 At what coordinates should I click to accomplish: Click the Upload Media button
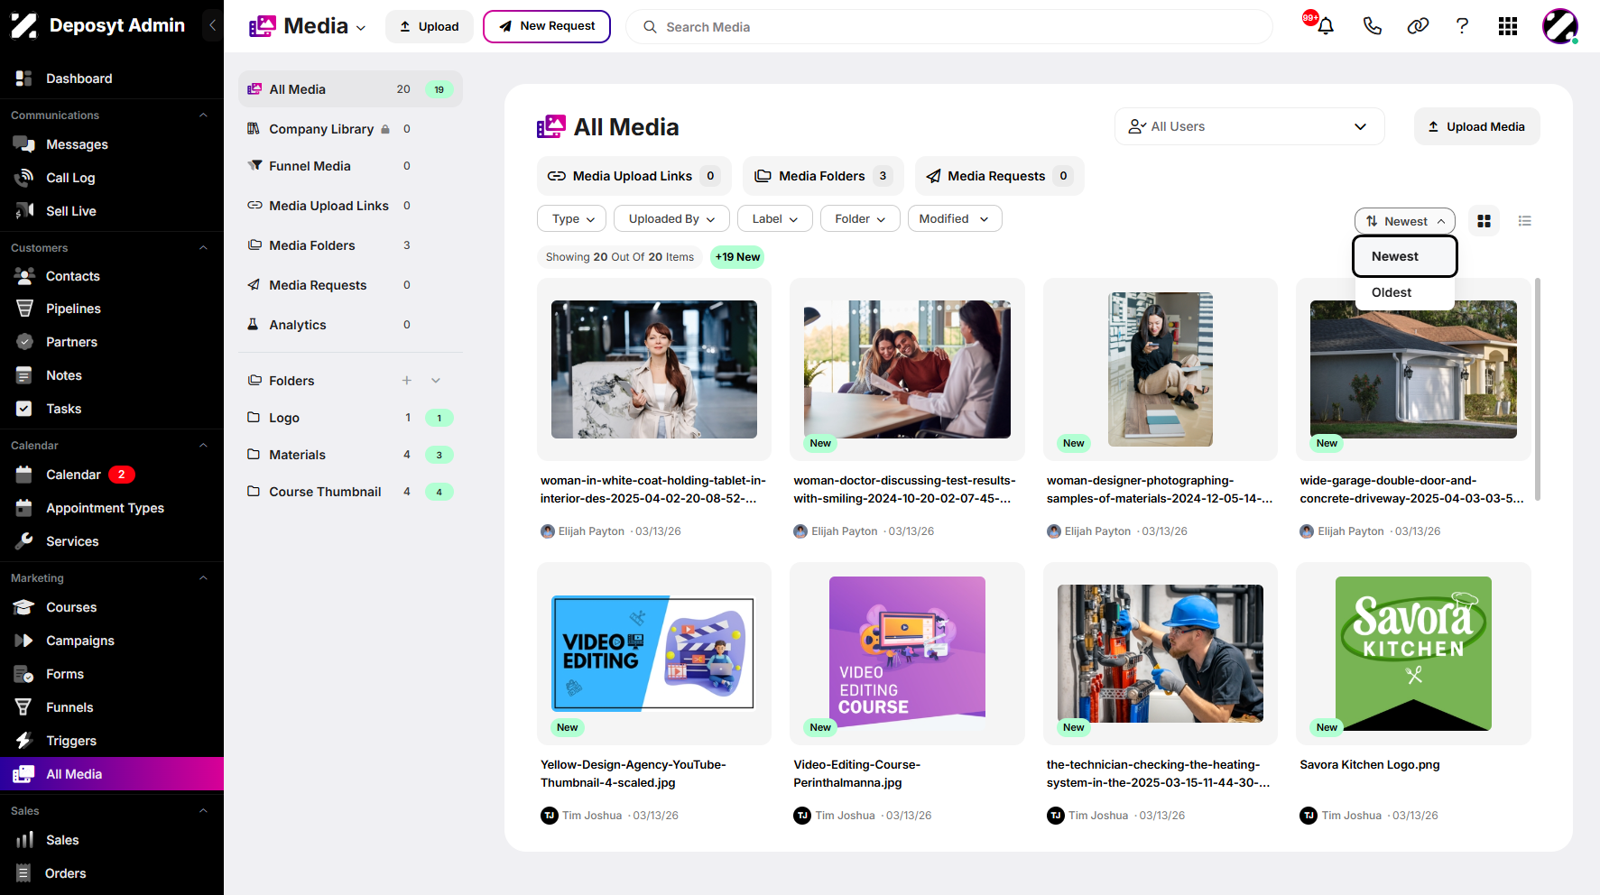click(1476, 126)
